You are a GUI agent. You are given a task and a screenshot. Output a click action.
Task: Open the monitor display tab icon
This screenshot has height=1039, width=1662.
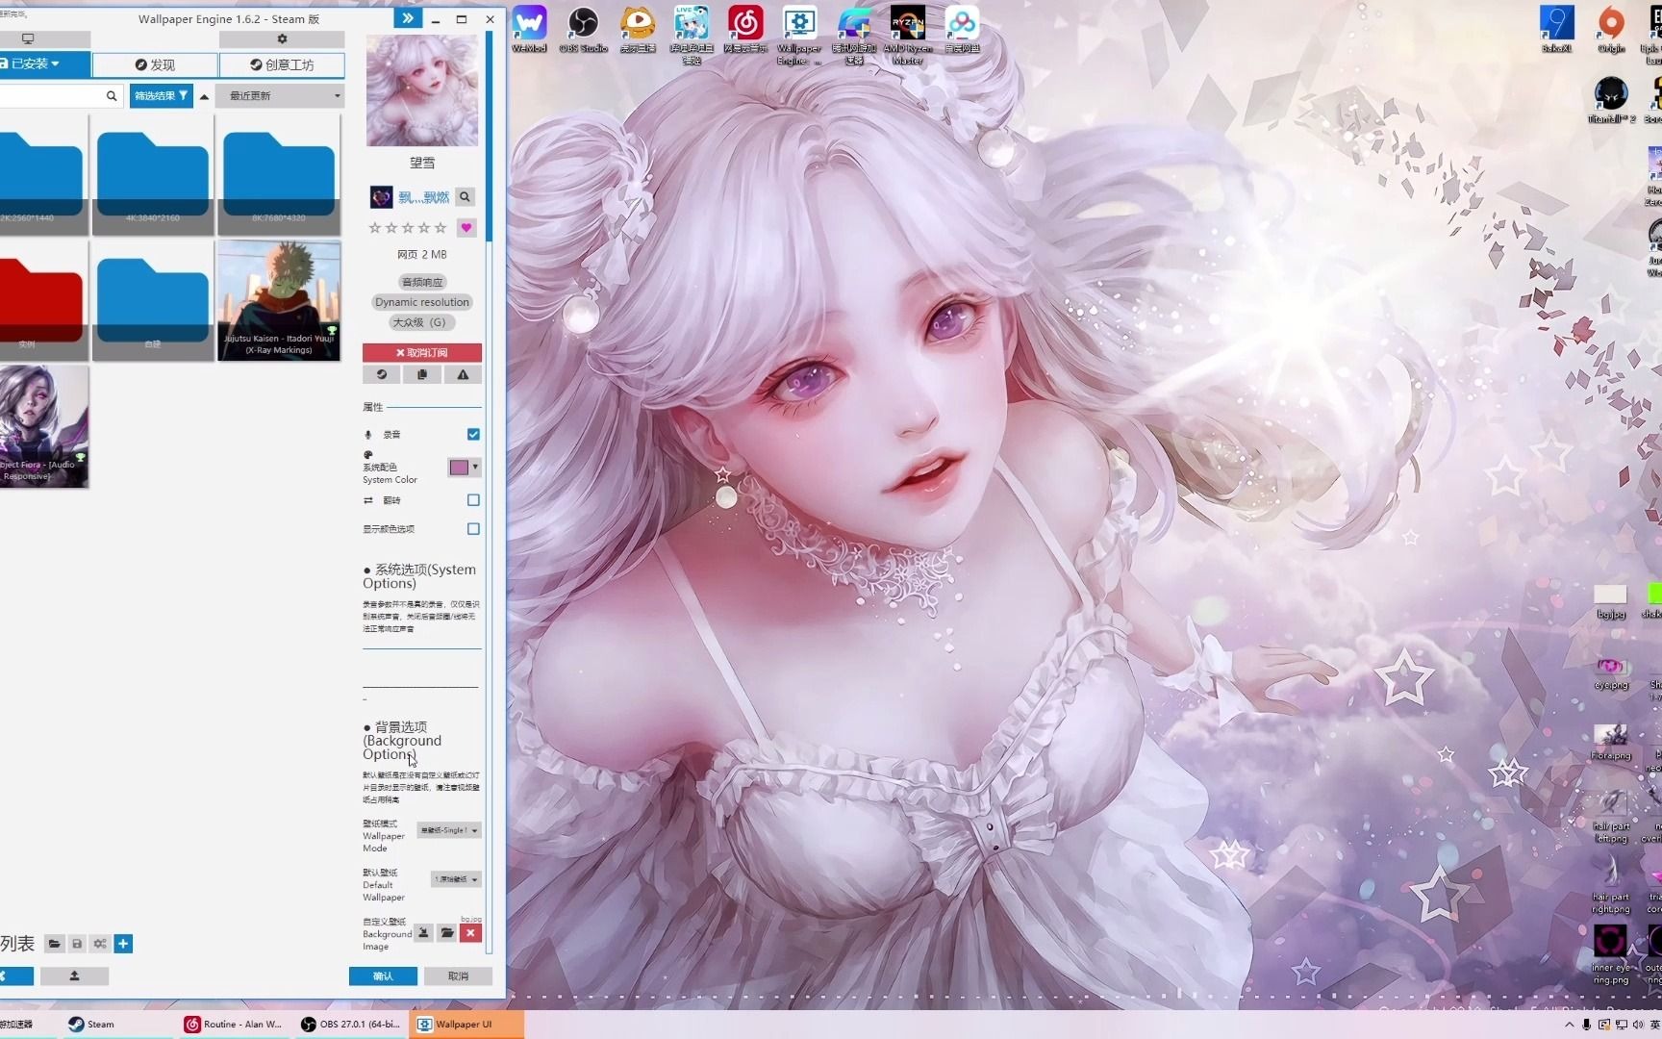pos(28,39)
